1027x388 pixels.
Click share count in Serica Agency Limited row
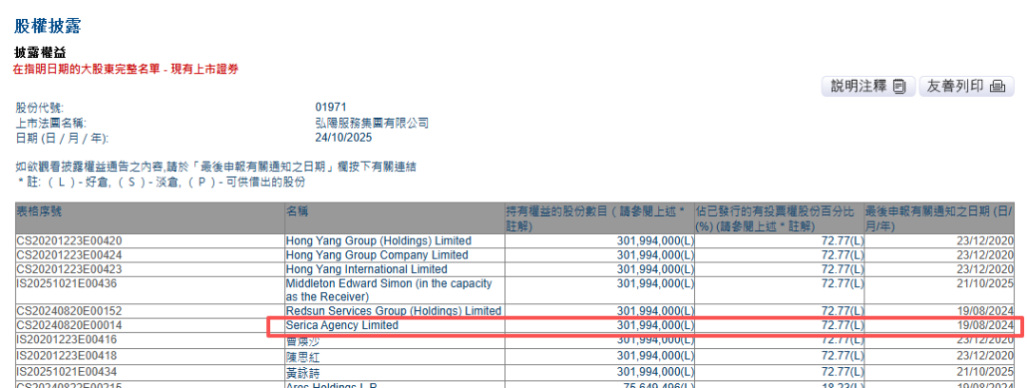click(x=655, y=325)
